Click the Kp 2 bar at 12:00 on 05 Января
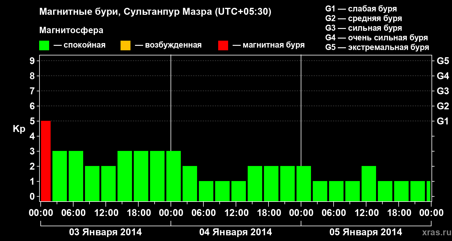452x241 pixels. tap(369, 183)
